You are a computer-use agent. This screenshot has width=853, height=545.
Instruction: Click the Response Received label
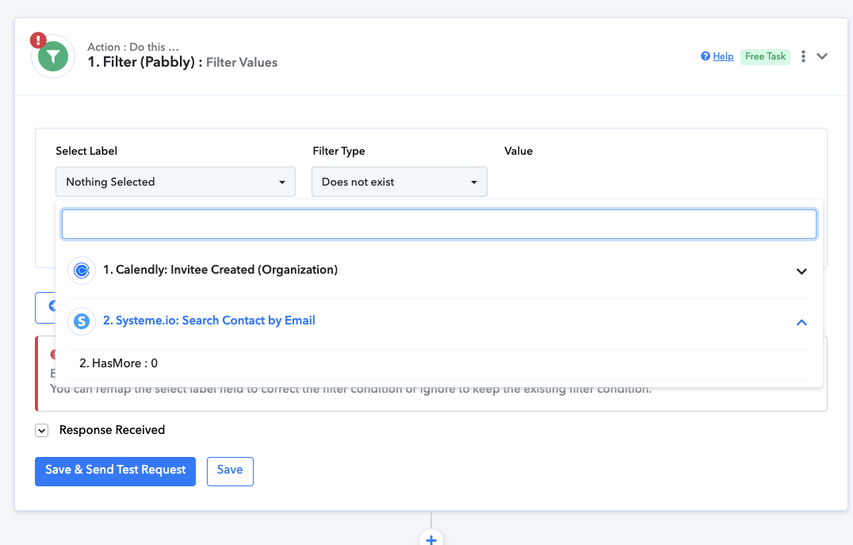[x=112, y=430]
